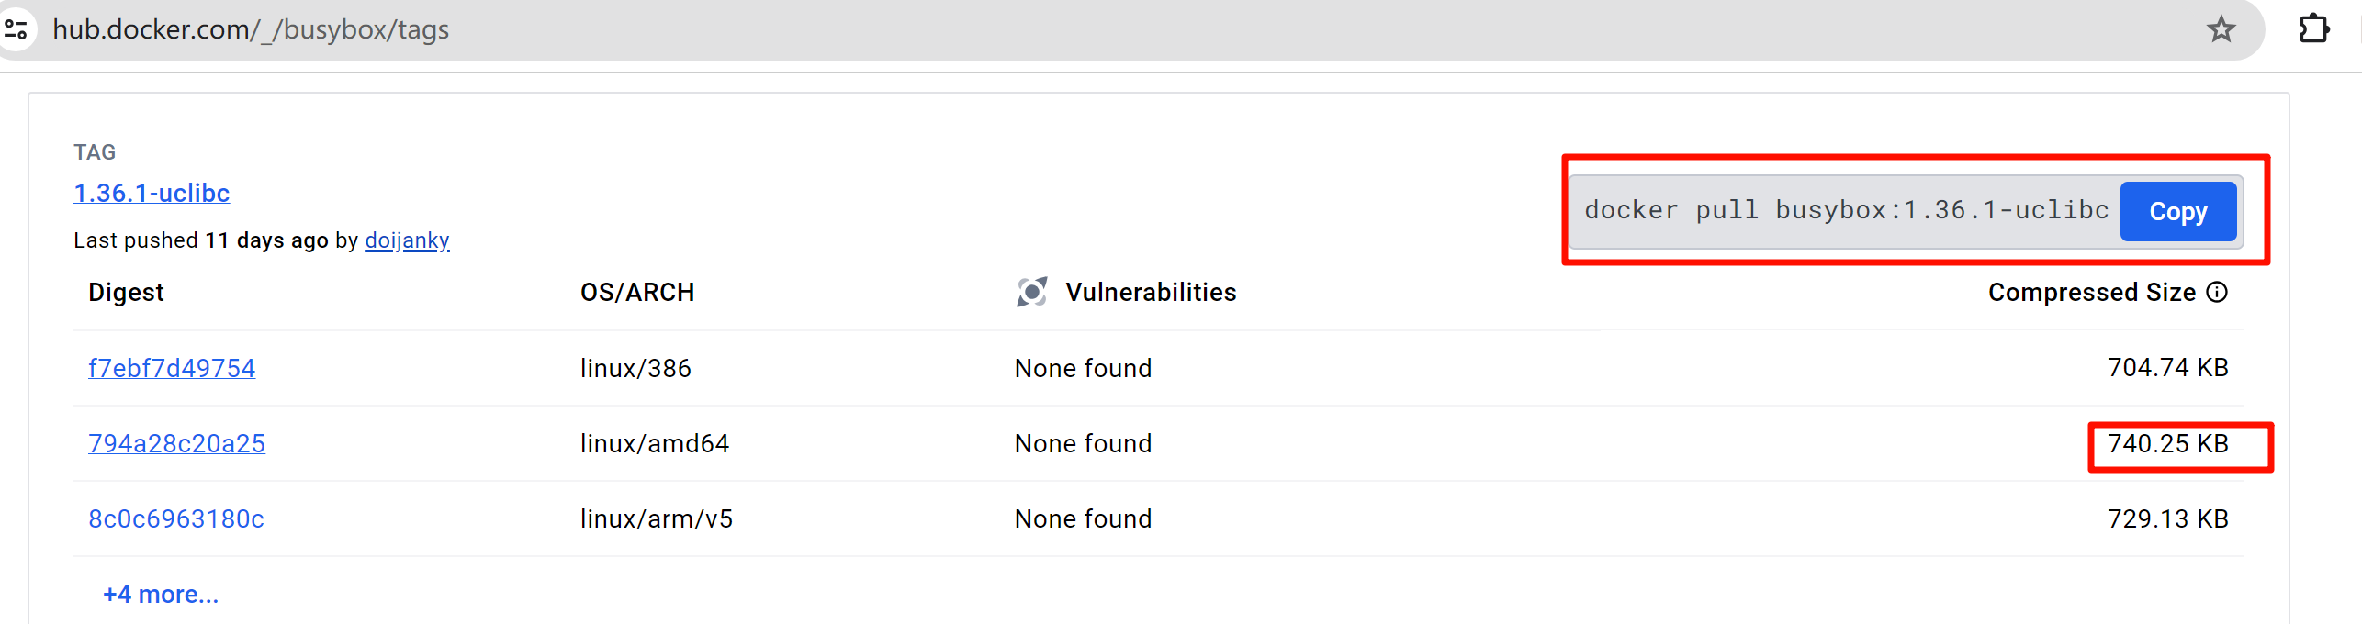
Task: Open digest f7ebf7d49754
Action: [x=172, y=368]
